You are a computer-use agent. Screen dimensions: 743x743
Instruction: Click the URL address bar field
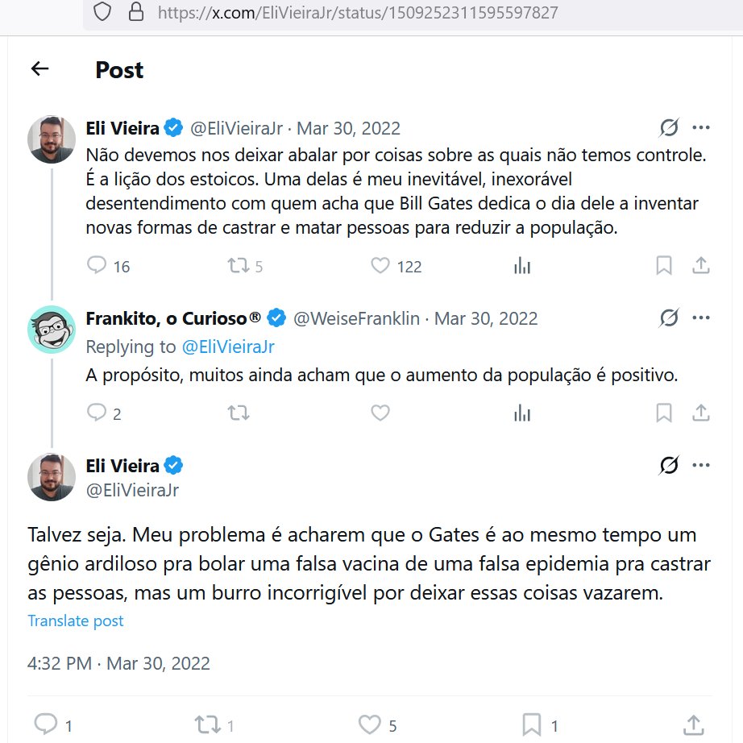413,13
